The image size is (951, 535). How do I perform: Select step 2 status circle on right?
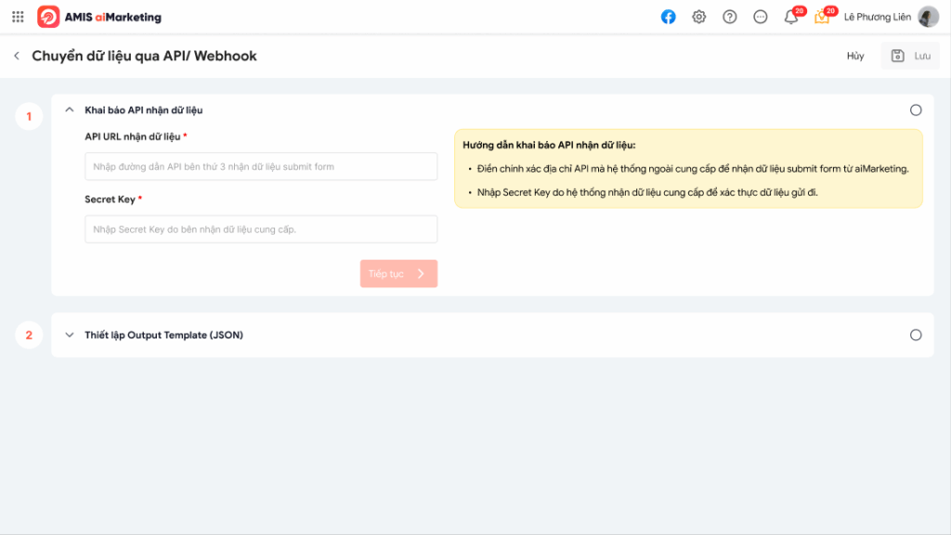916,335
